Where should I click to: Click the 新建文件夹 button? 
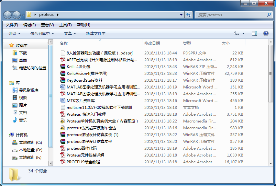tap(96, 33)
